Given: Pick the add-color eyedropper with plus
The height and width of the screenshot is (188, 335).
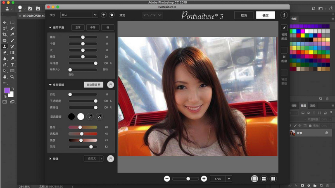Looking at the screenshot, I should click(x=100, y=117).
